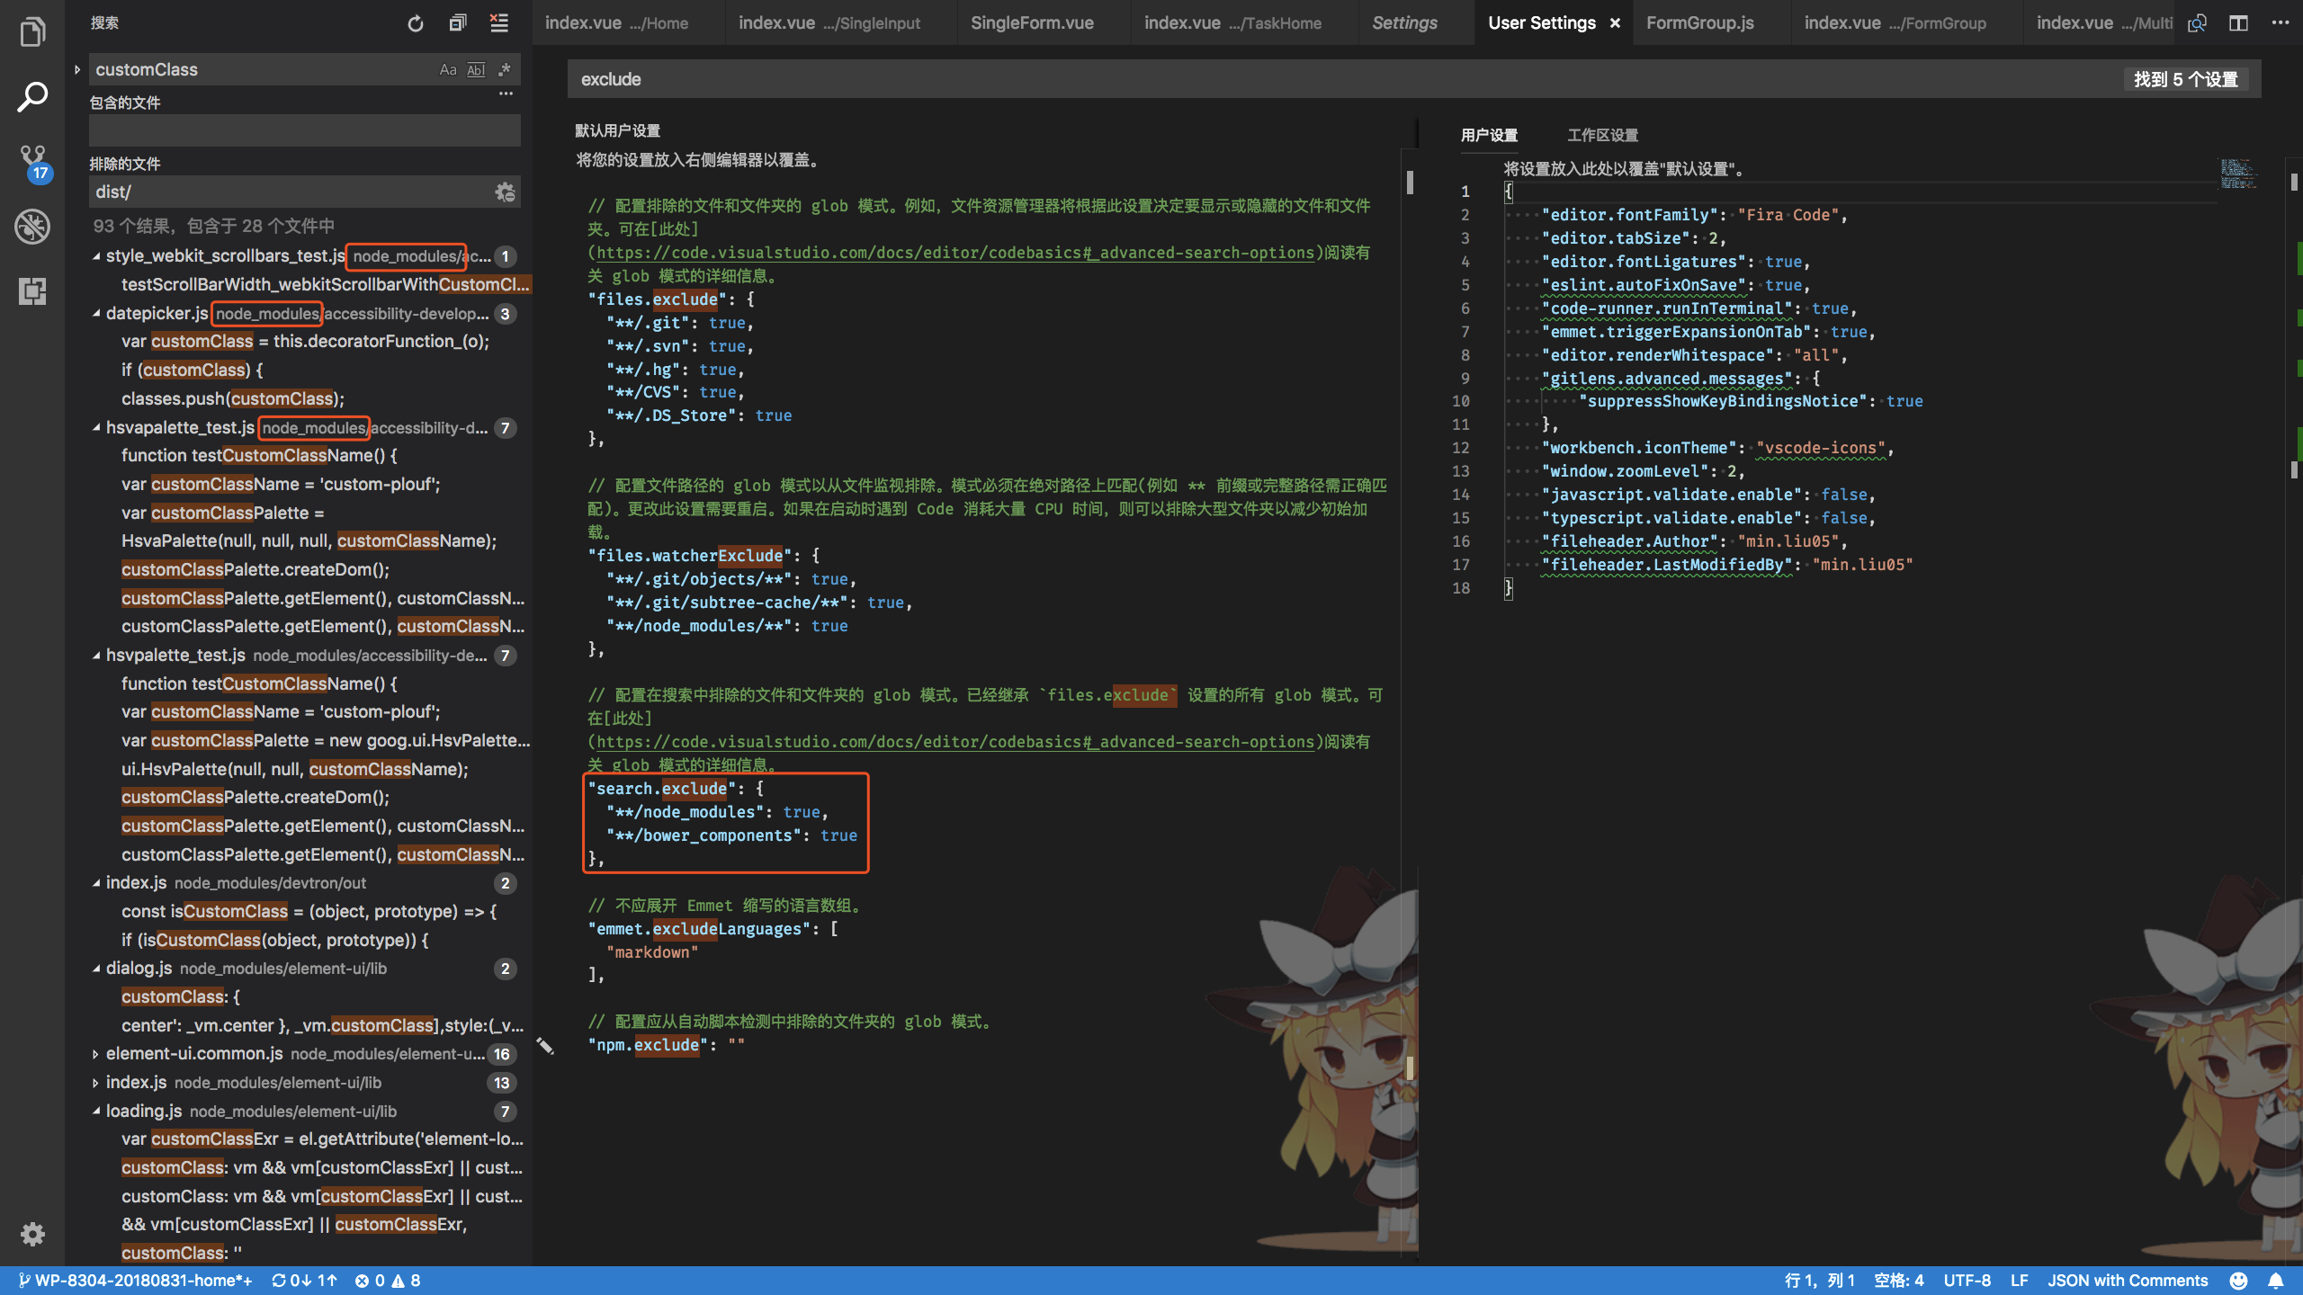Open notifications with the bell icon

(2275, 1281)
